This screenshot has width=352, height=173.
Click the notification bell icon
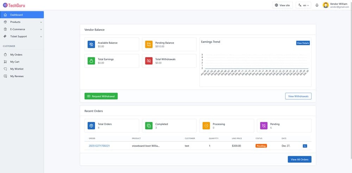tap(317, 5)
